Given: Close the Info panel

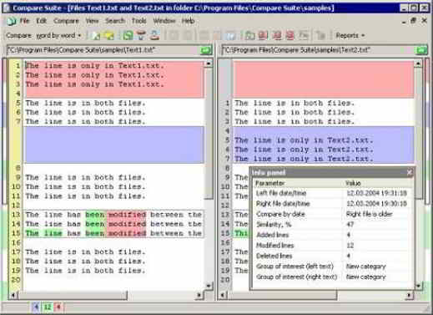Looking at the screenshot, I should click(x=410, y=173).
